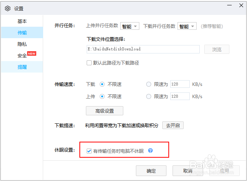Click the settings gear icon in title bar
The height and width of the screenshot is (181, 247).
point(8,8)
